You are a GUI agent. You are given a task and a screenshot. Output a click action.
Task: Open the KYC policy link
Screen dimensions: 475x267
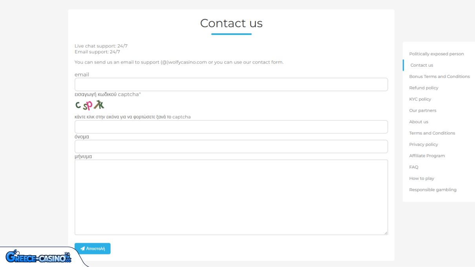click(x=420, y=99)
